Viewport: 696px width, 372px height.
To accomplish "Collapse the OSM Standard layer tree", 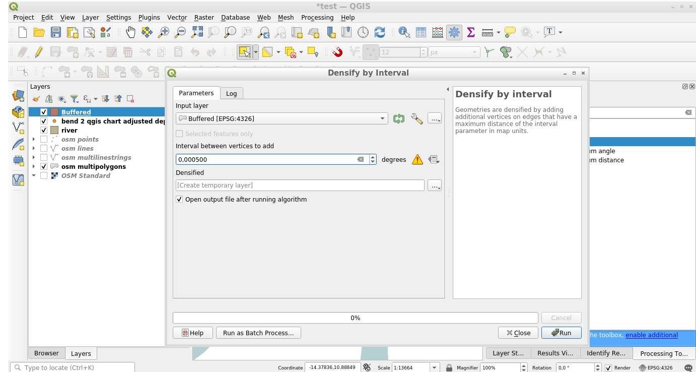I will tap(34, 175).
